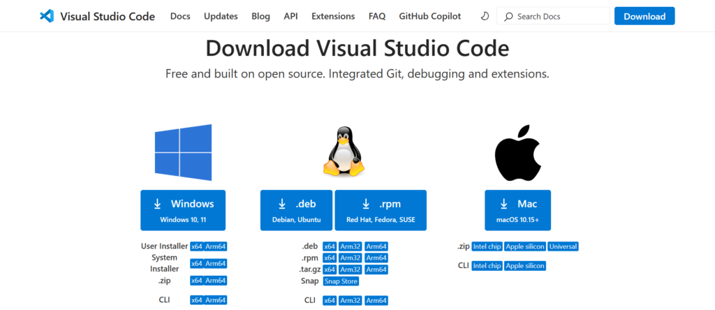Download the Mac macOS 10.15+ build
This screenshot has height=310, width=715.
click(x=517, y=210)
